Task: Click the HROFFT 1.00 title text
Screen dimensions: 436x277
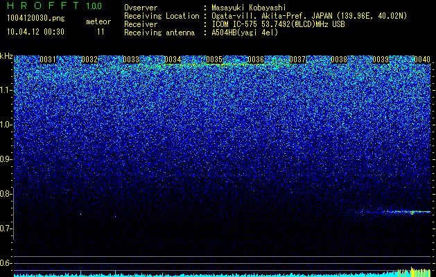Action: coord(55,6)
